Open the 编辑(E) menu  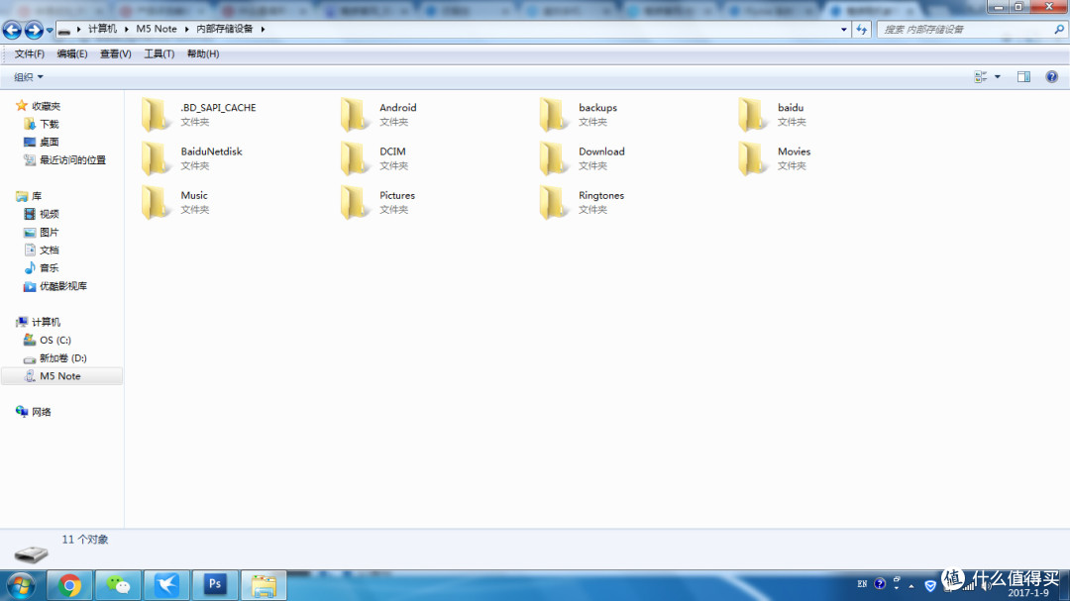click(x=71, y=53)
